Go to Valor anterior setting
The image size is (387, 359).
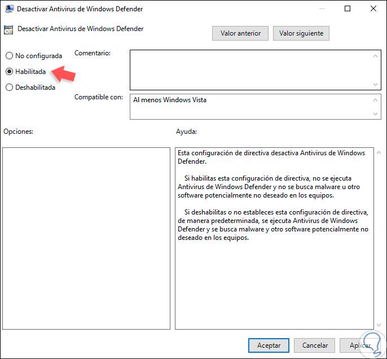(240, 33)
